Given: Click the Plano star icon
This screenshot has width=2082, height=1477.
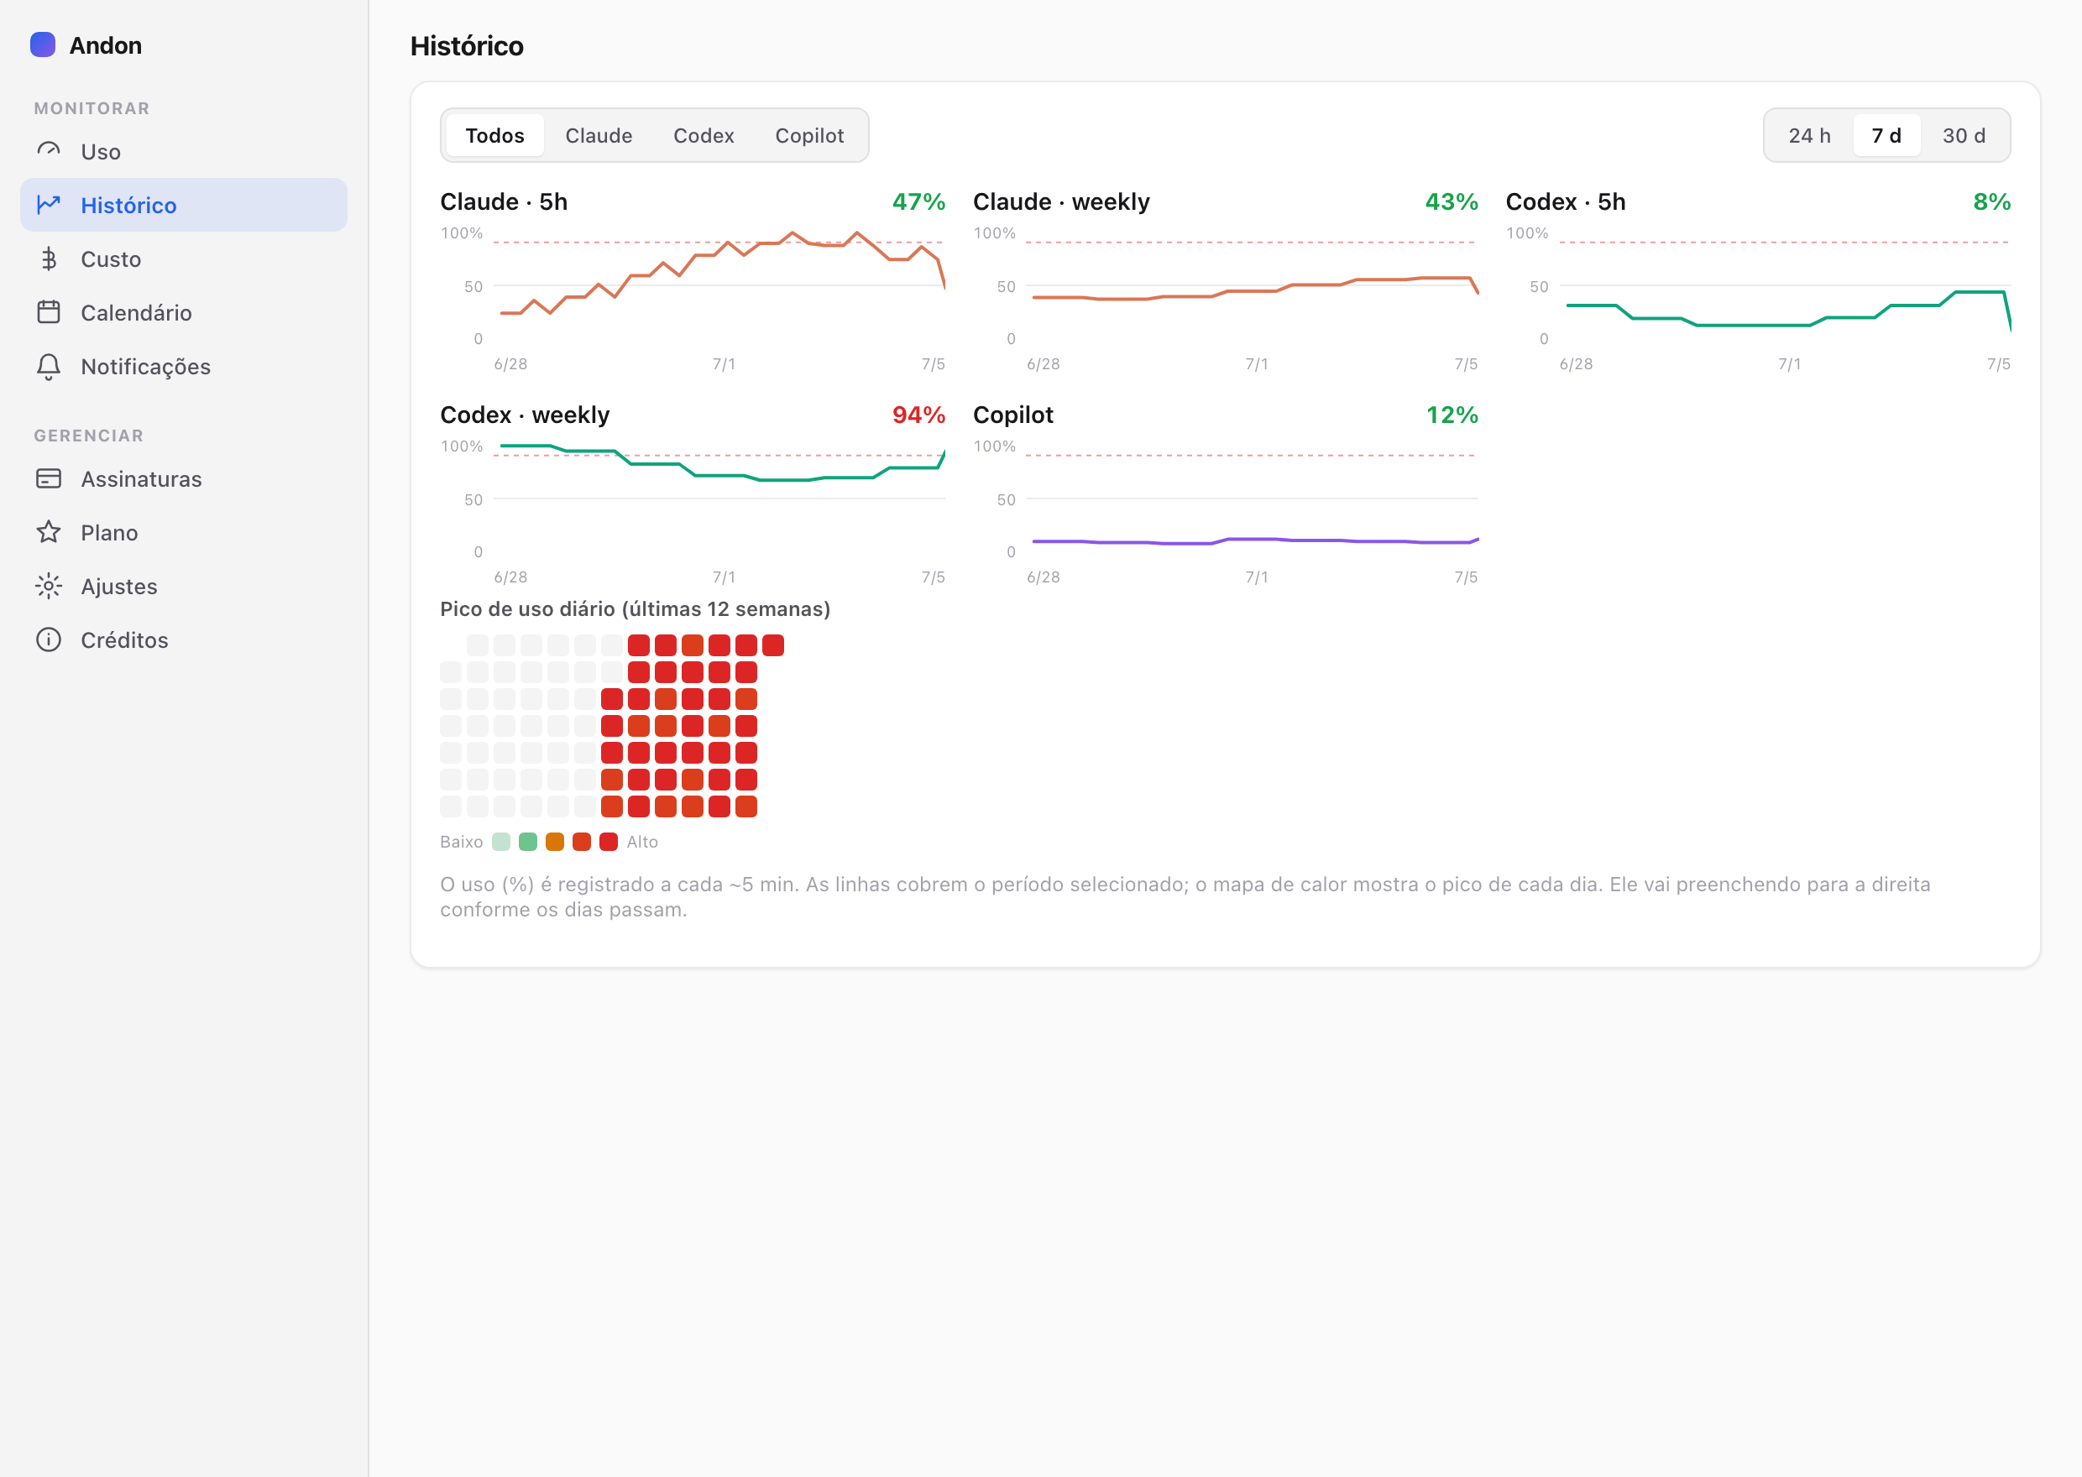Looking at the screenshot, I should point(48,532).
